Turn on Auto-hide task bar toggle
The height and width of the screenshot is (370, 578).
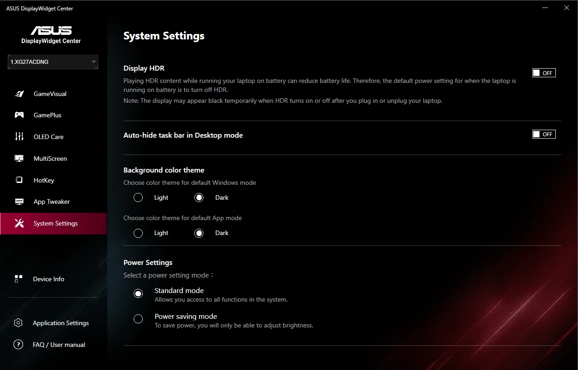(x=544, y=134)
